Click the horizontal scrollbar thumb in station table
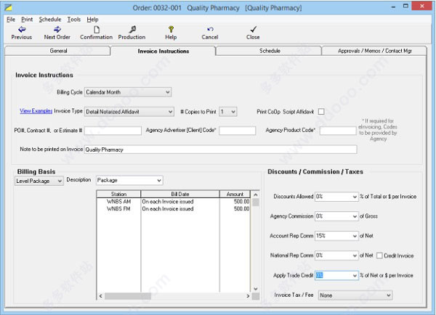 [128, 296]
